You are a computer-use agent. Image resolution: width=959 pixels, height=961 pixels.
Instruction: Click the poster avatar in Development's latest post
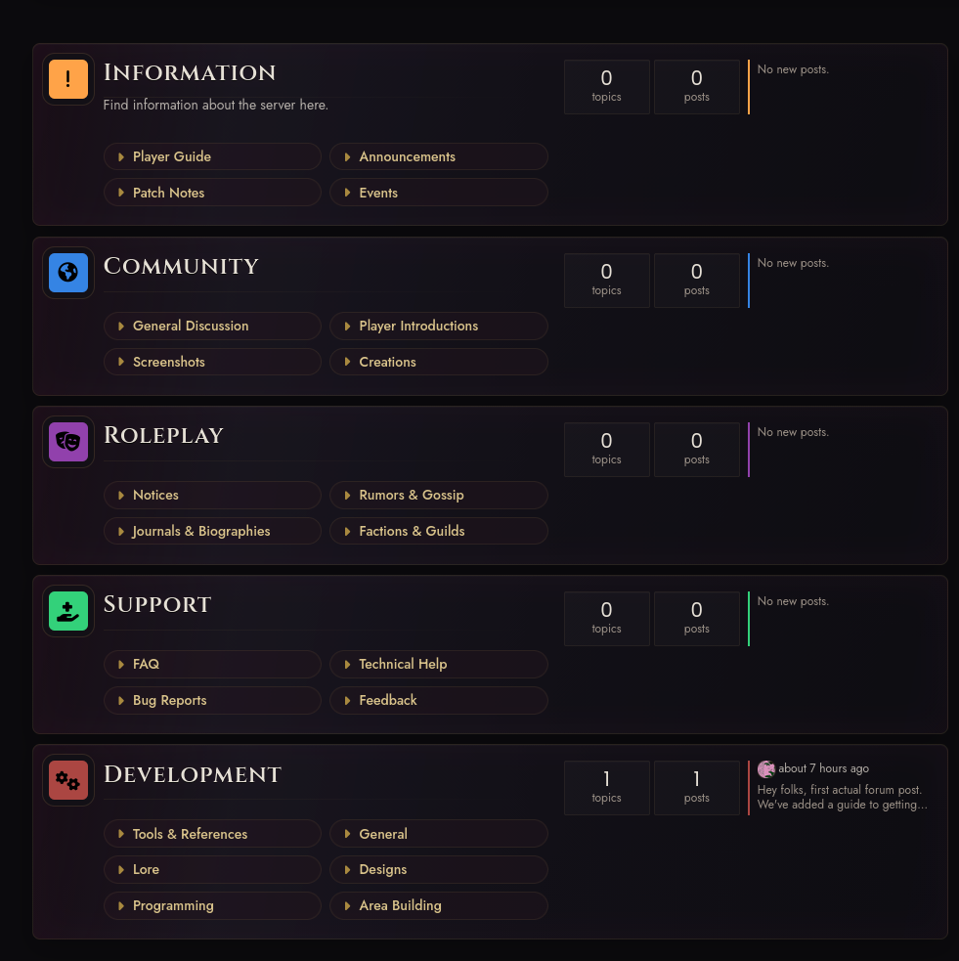[x=766, y=768]
